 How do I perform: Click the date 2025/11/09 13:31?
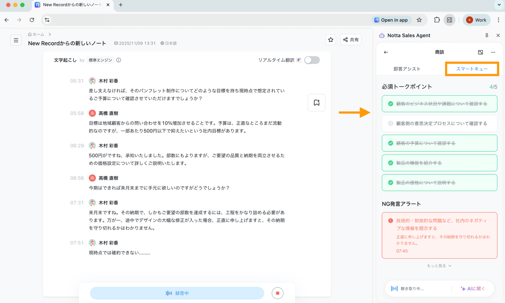[x=135, y=43]
